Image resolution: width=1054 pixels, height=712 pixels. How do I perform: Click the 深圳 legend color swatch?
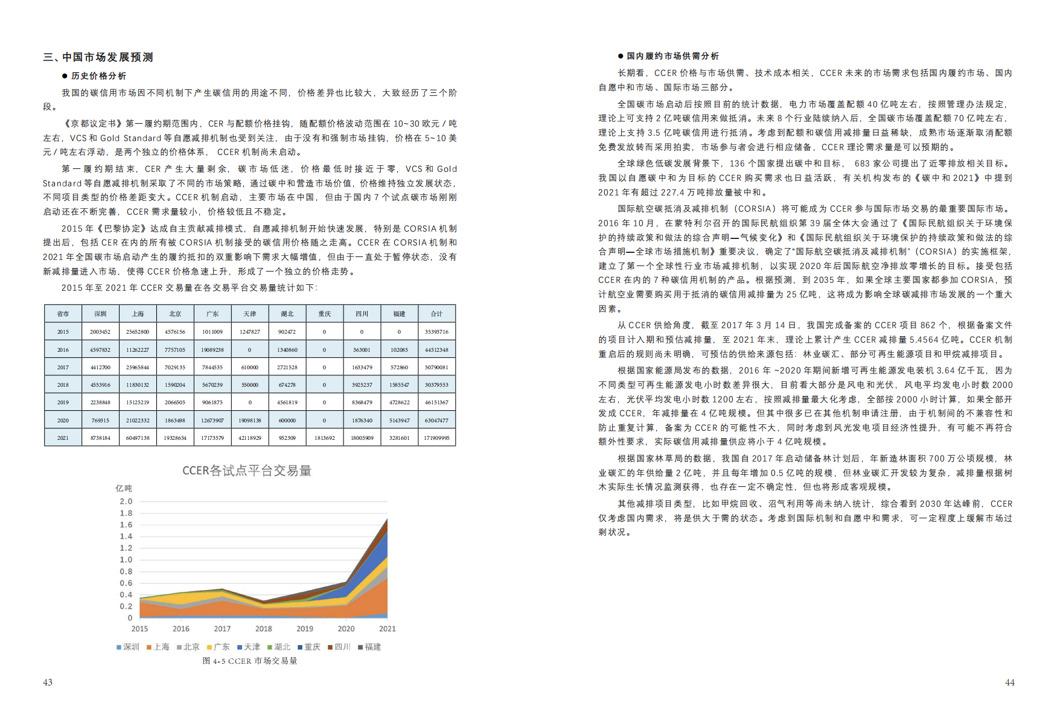tap(119, 647)
